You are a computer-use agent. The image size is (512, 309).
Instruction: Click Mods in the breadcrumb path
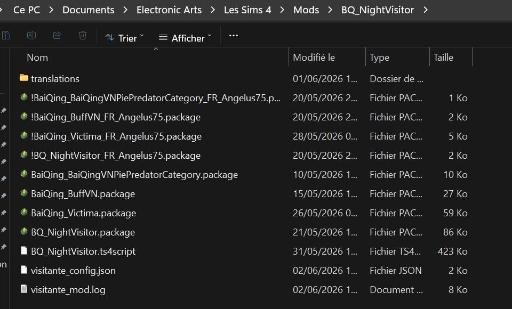click(x=306, y=10)
